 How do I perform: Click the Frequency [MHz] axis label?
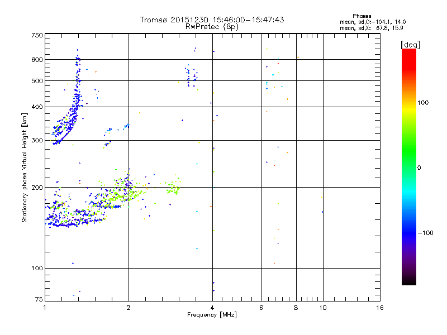pyautogui.click(x=212, y=315)
